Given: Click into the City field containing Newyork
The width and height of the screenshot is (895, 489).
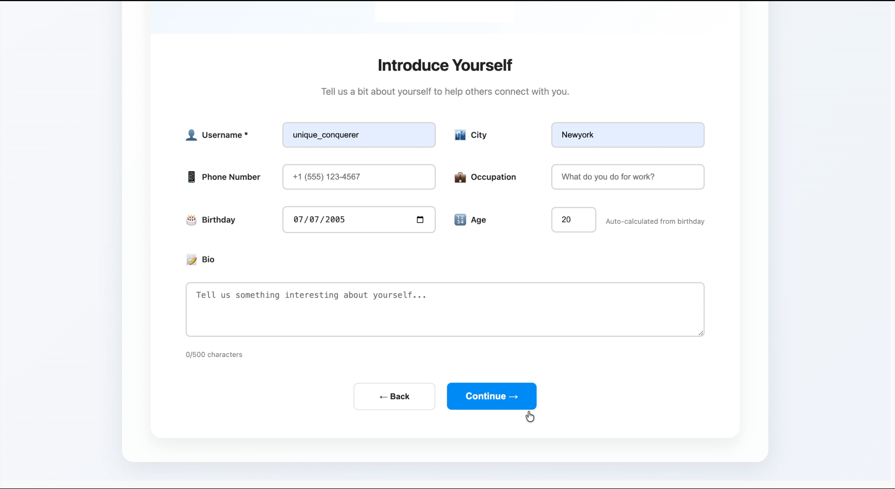Looking at the screenshot, I should pos(628,135).
